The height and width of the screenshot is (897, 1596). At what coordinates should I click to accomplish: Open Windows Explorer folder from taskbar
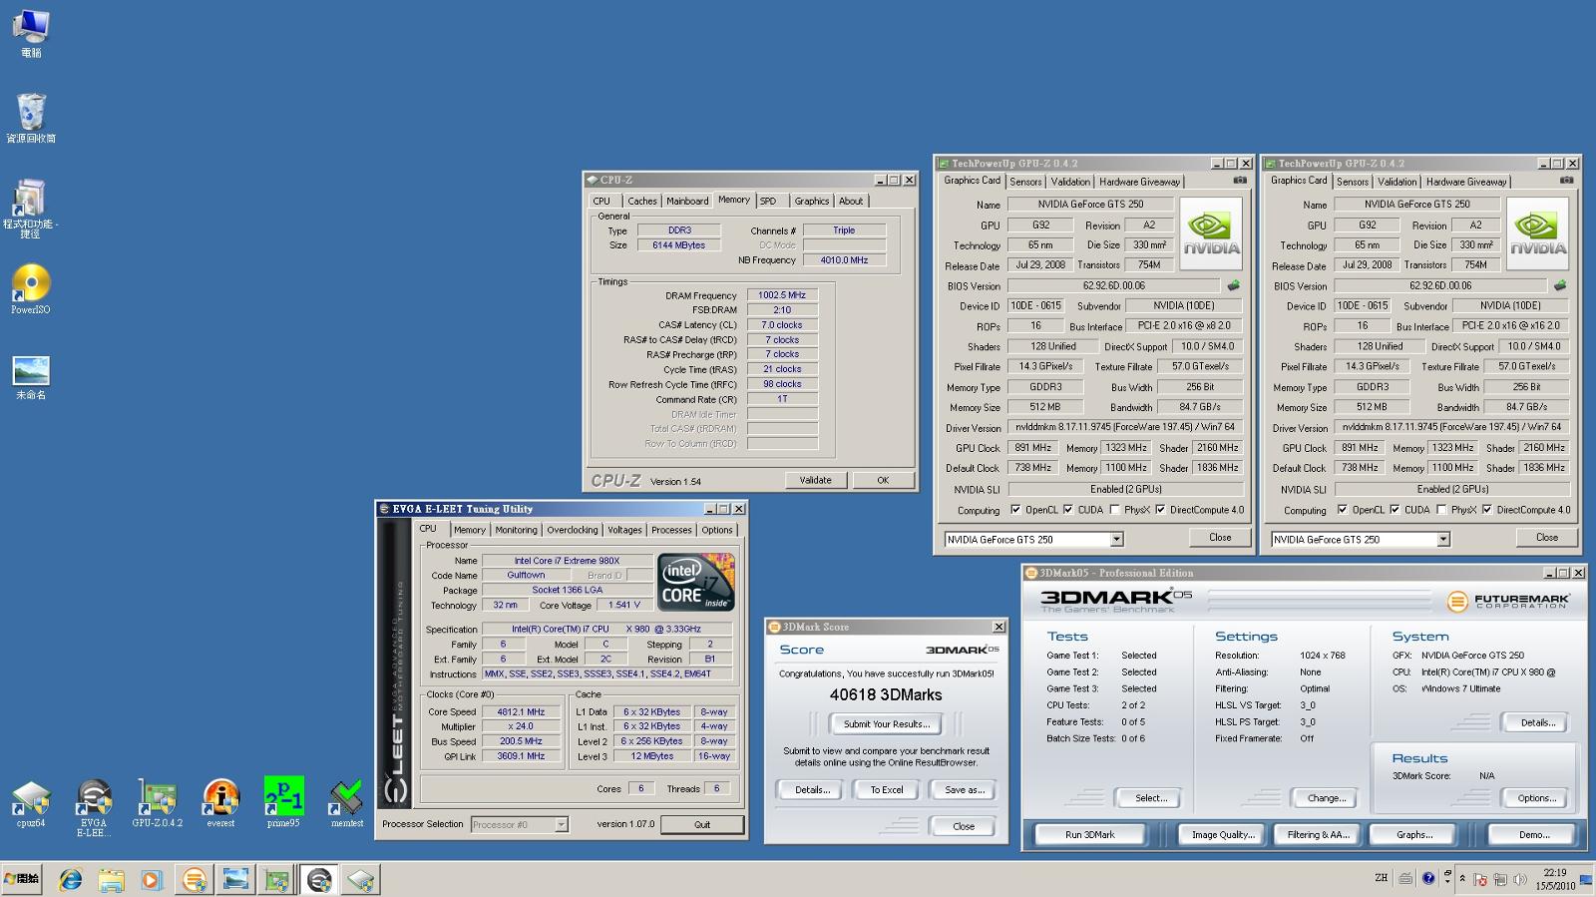(111, 880)
